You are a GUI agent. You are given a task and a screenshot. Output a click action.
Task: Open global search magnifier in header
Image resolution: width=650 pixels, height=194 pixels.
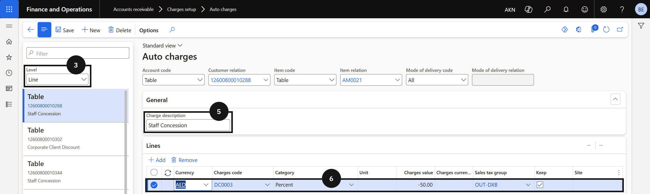click(547, 9)
